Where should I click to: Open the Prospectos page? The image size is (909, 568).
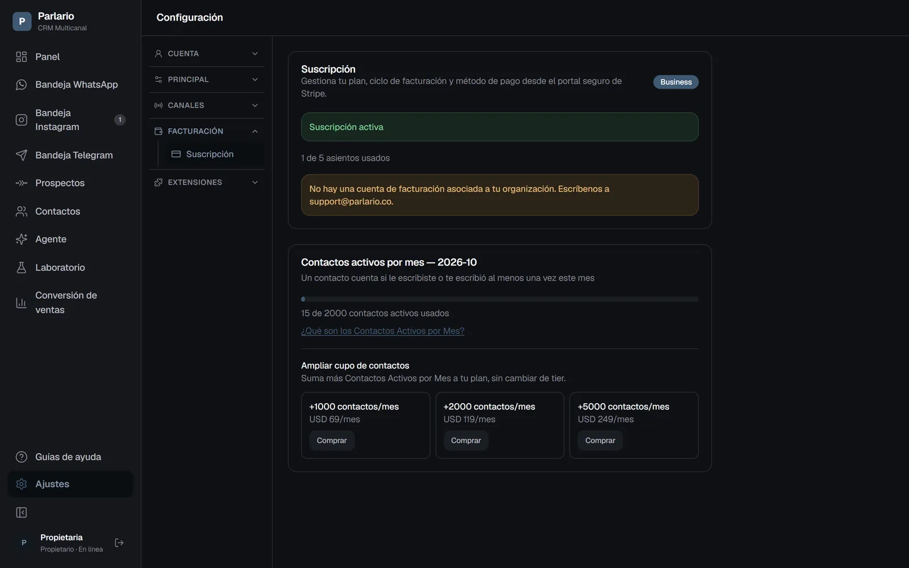[70, 183]
